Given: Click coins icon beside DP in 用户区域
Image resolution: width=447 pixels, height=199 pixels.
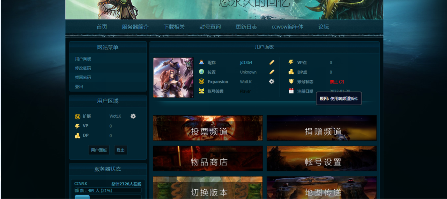Looking at the screenshot, I should 78,136.
